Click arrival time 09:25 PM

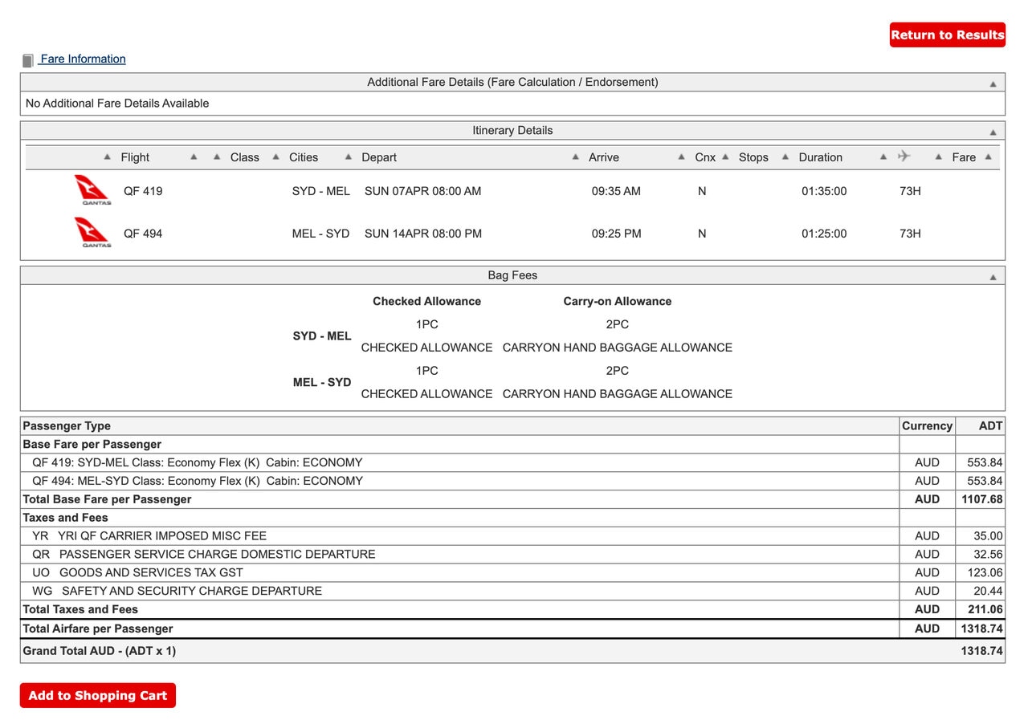[x=616, y=234]
